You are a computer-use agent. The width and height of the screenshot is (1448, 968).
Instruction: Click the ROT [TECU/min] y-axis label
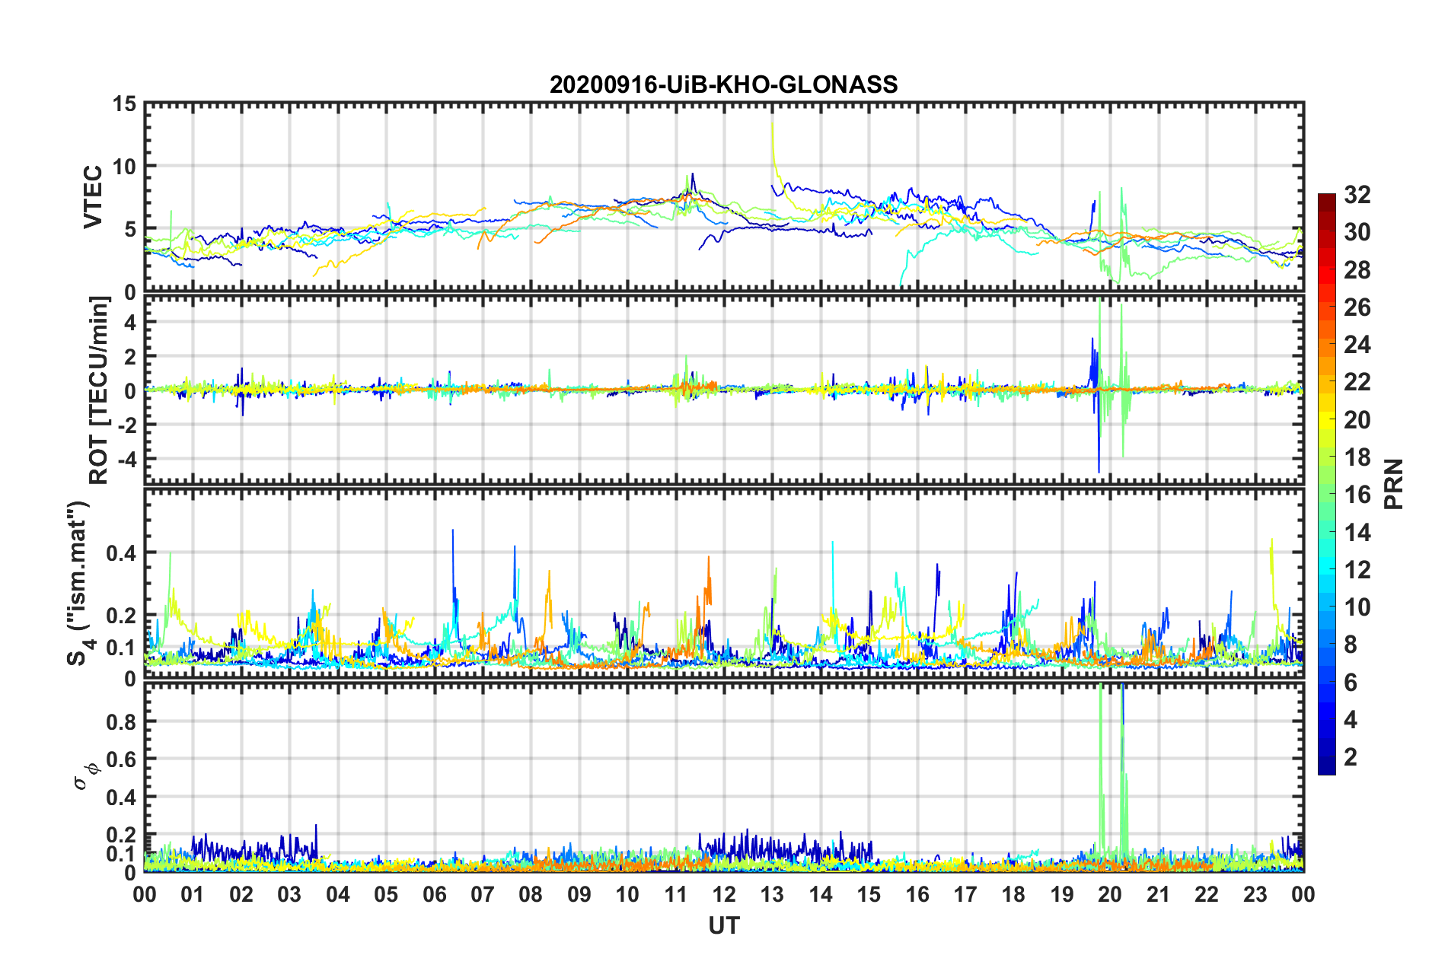click(x=99, y=390)
